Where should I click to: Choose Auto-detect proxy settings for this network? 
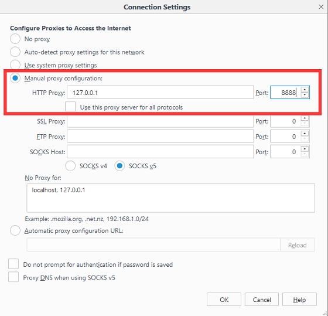tap(15, 52)
